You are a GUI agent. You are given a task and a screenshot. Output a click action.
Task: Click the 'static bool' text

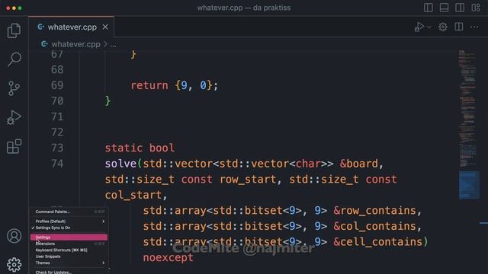140,148
